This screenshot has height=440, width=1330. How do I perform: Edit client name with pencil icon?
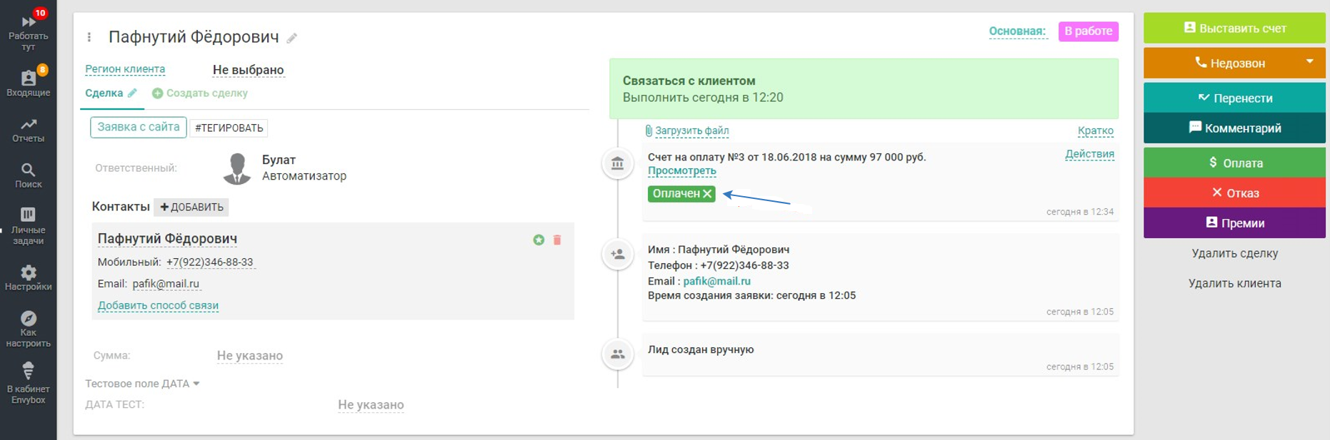click(291, 39)
